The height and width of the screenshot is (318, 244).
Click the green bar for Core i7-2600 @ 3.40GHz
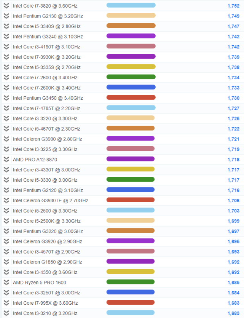pyautogui.click(x=131, y=77)
